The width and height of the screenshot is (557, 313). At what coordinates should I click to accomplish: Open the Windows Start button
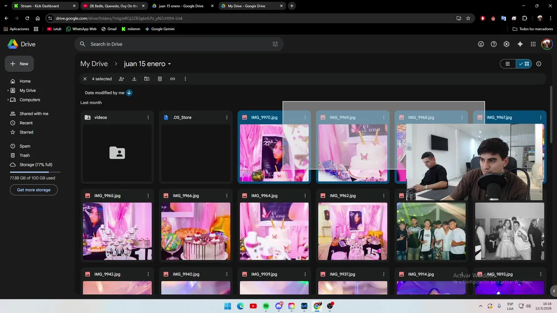(x=228, y=306)
